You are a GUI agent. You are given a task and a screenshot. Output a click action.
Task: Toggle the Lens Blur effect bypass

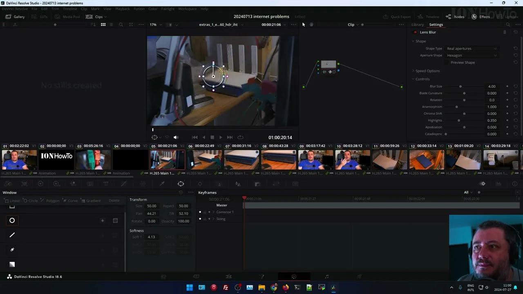click(415, 32)
